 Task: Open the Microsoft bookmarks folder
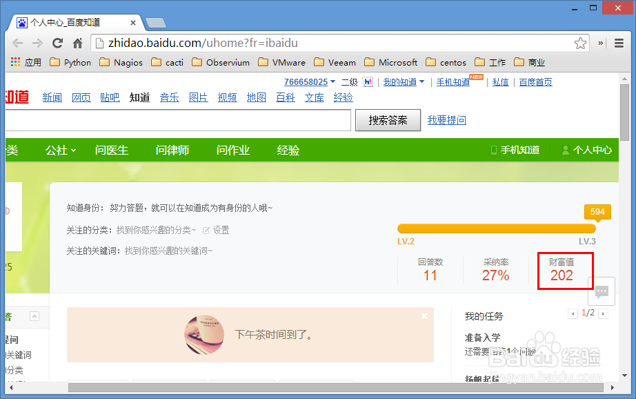390,62
